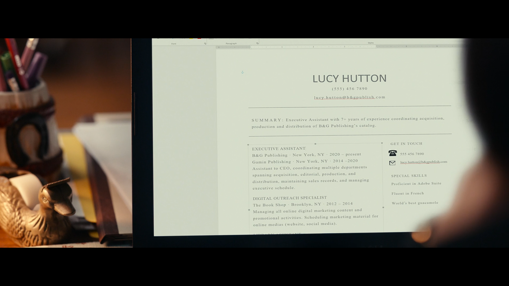Open the email link in Get In Touch

pos(423,162)
